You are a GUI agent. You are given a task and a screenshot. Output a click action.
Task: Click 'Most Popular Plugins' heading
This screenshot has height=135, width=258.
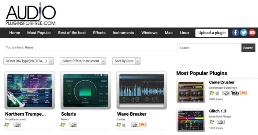click(x=202, y=73)
